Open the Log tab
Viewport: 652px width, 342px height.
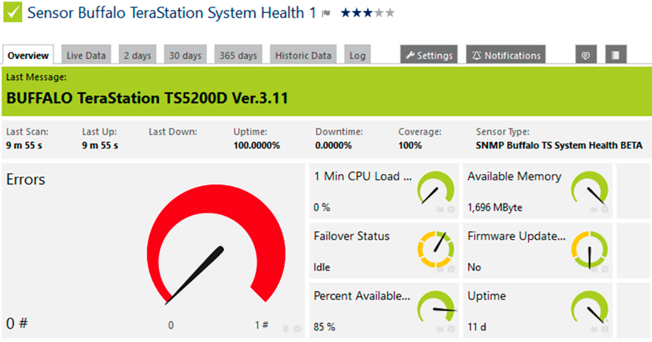[357, 55]
